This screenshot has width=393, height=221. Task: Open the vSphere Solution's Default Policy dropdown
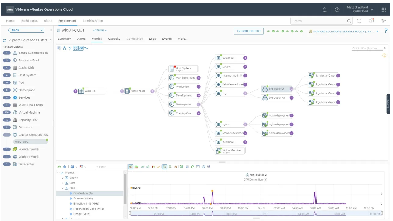(x=344, y=31)
